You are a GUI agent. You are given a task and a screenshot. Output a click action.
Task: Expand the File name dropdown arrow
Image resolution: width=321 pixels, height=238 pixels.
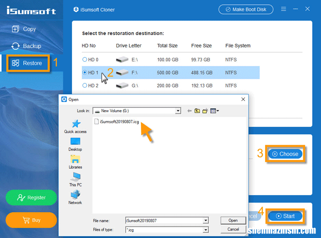pos(205,221)
